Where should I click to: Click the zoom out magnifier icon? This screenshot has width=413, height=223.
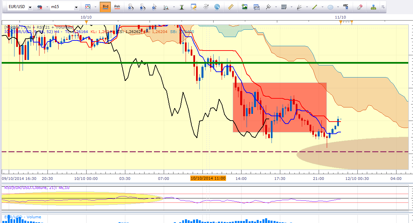coord(142,7)
